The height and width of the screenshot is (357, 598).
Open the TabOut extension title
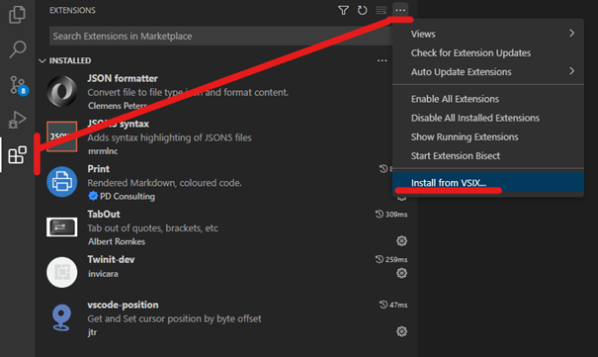click(104, 215)
